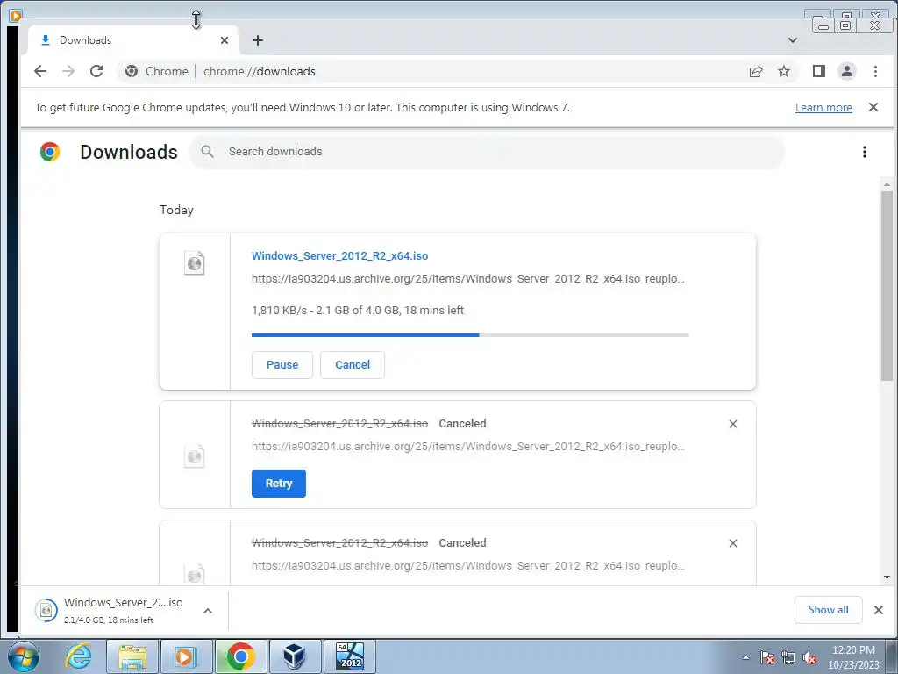Screen dimensions: 898x674
Task: Remove first Canceled download from list
Action: pos(733,424)
